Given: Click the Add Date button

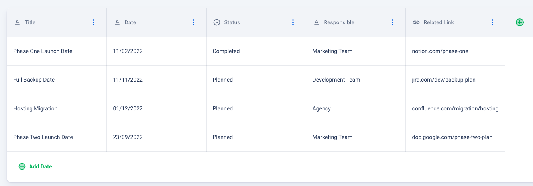Looking at the screenshot, I should click(x=40, y=166).
